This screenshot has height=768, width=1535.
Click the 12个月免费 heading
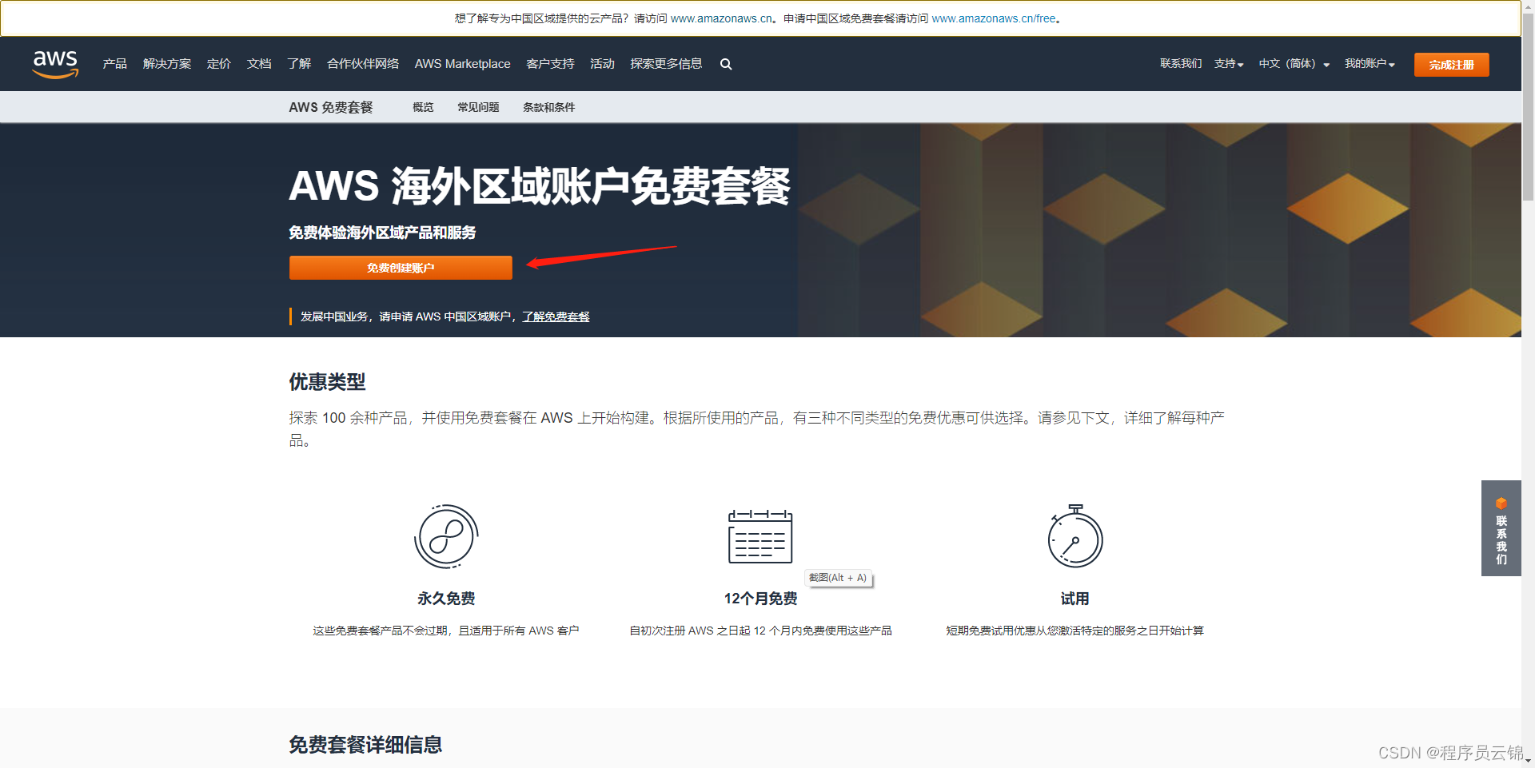[760, 599]
